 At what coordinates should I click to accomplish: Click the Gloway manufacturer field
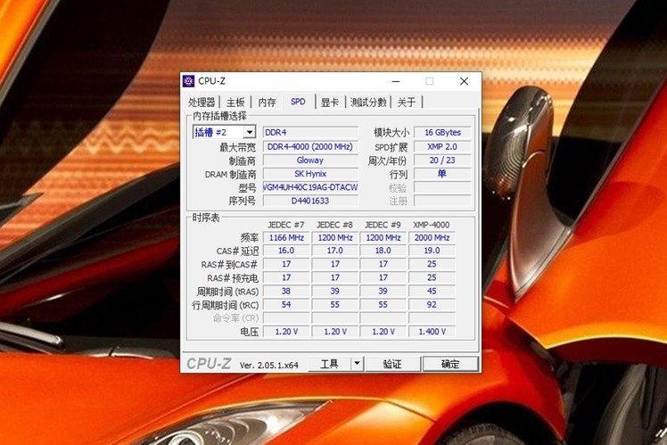(x=310, y=161)
